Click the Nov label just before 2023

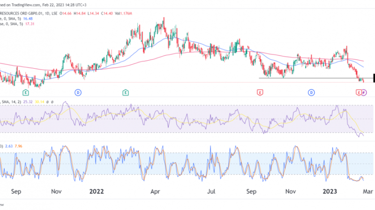point(291,191)
